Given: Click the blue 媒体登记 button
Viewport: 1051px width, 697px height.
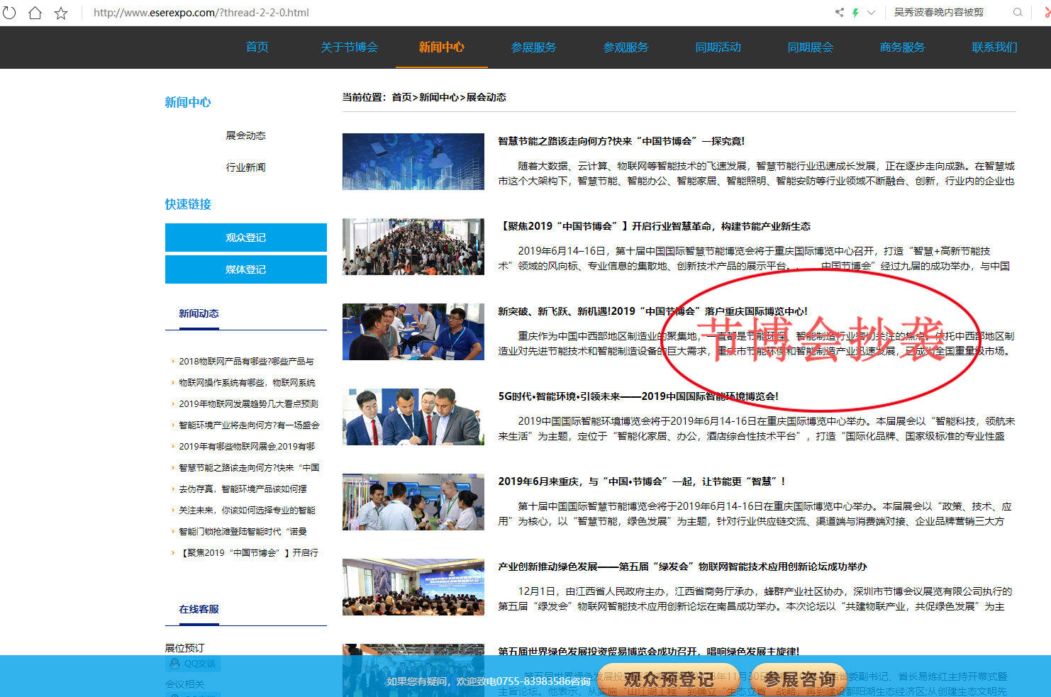Looking at the screenshot, I should click(246, 269).
